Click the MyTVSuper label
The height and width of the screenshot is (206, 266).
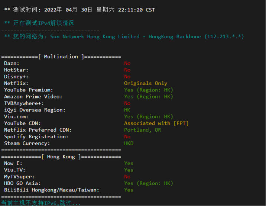coord(19,177)
